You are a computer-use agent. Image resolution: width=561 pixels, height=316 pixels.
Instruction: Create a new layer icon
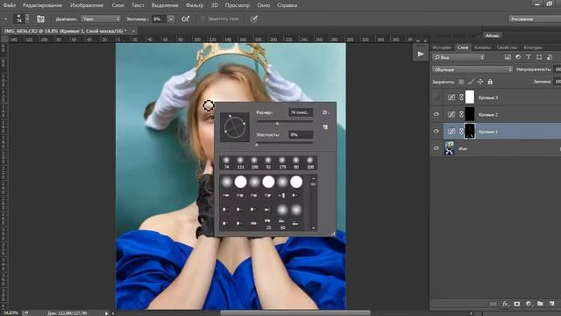coord(551,304)
